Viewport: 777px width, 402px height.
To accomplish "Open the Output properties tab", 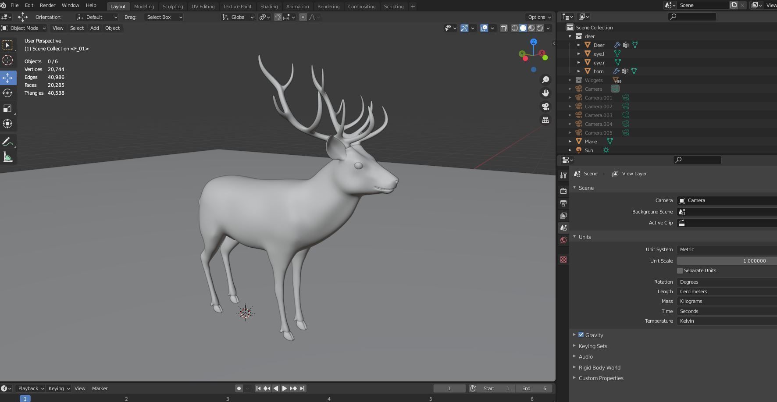I will click(563, 203).
